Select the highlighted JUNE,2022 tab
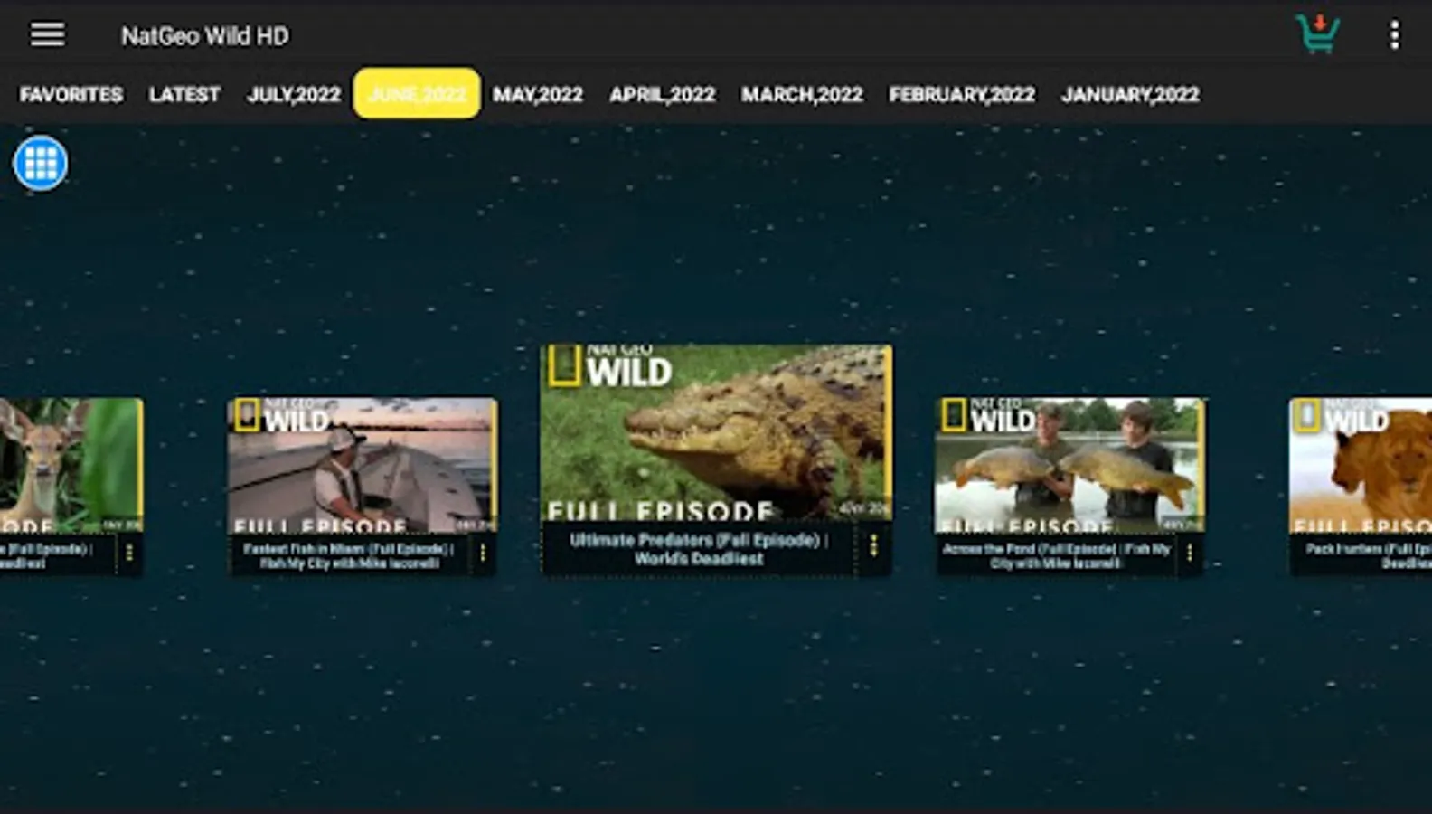 tap(417, 93)
